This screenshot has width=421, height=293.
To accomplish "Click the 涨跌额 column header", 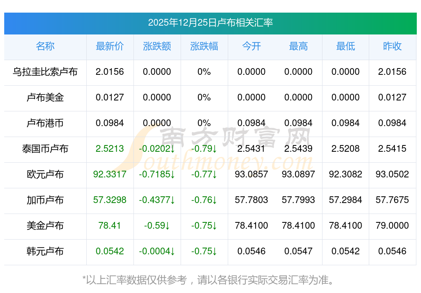I will pyautogui.click(x=157, y=46).
